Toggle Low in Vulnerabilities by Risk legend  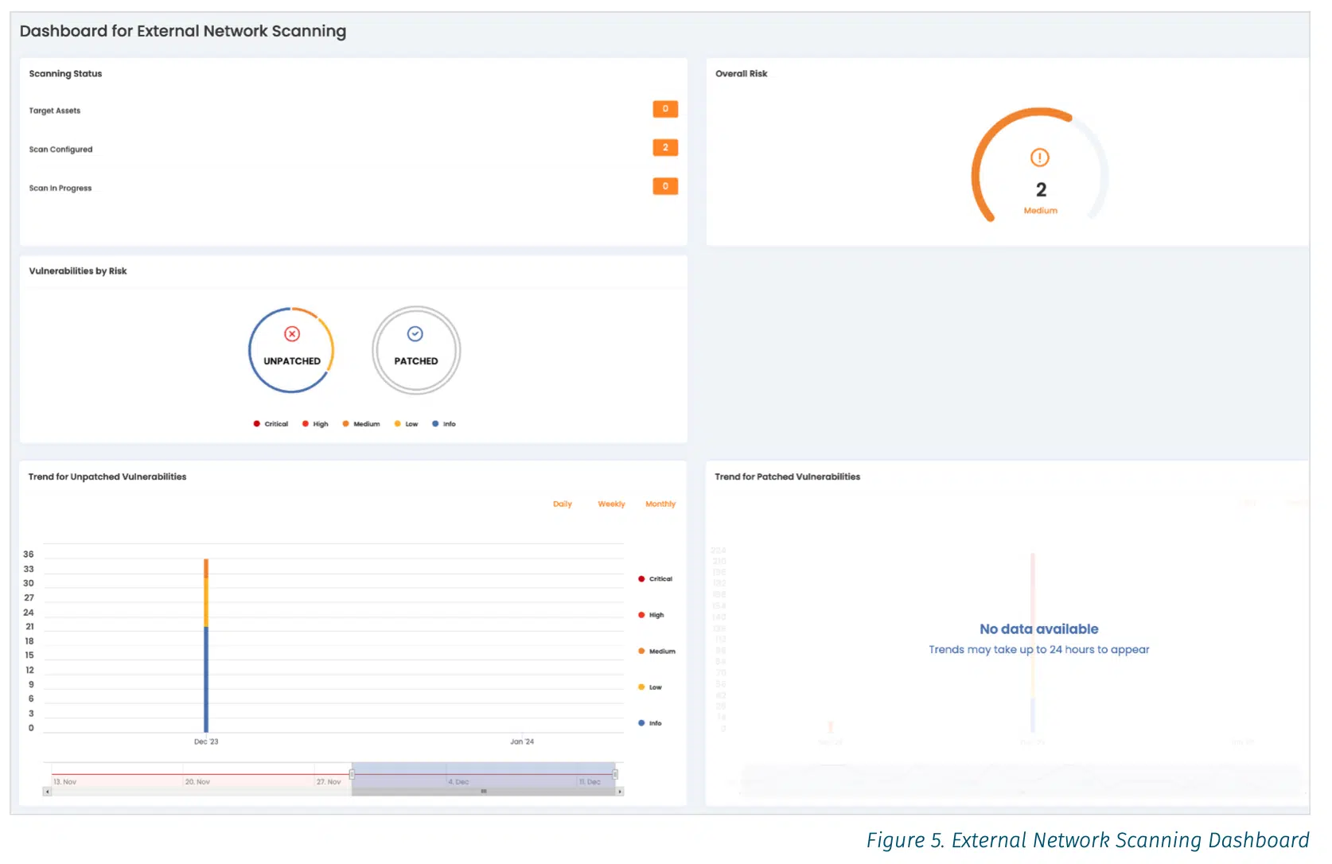pyautogui.click(x=406, y=424)
